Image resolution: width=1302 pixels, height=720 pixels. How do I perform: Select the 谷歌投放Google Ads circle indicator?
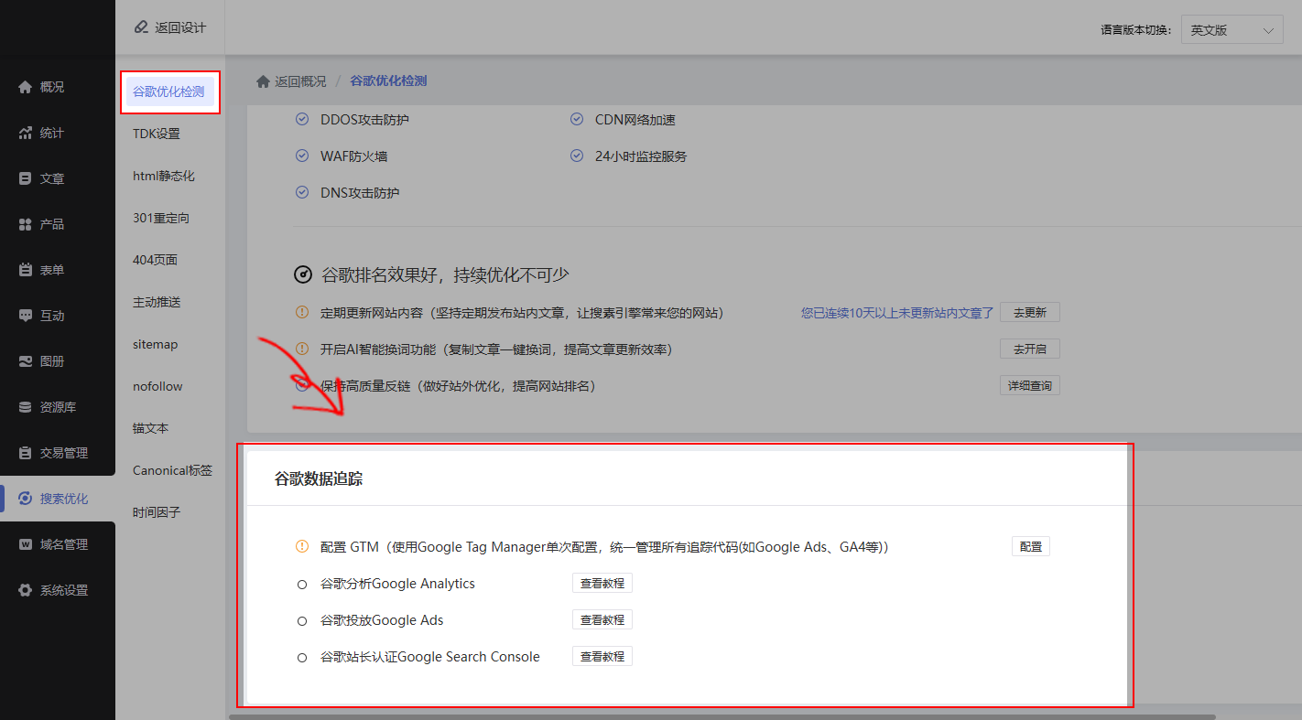pyautogui.click(x=302, y=620)
